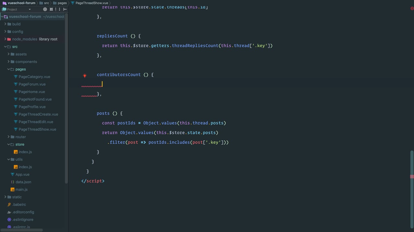The width and height of the screenshot is (414, 232).
Task: Select PageProfile.vue in the tree
Action: click(32, 107)
